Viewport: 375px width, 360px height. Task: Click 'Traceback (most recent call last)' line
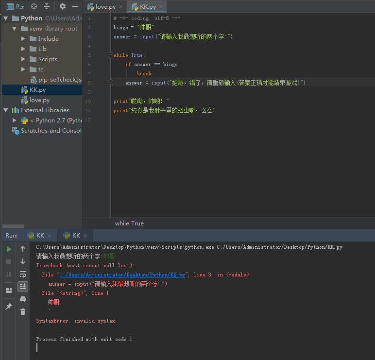85,266
